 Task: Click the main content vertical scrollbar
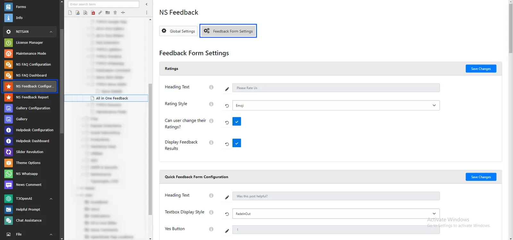coord(510,28)
